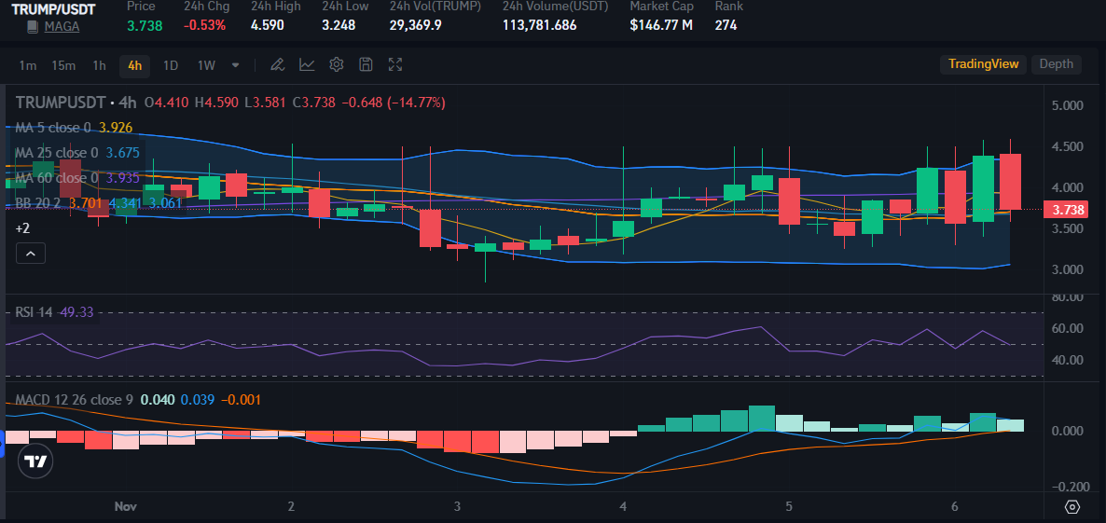Select the 1m timeframe
The width and height of the screenshot is (1106, 523).
pos(27,65)
